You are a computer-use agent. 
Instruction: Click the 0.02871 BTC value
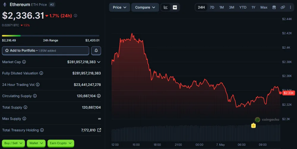[10, 25]
